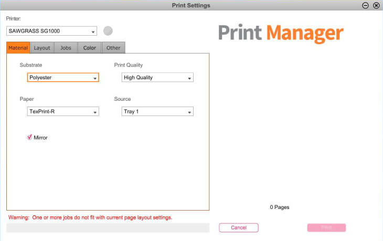Click the progress bar below the warning
Screen dimensions: 383x241
(108, 228)
